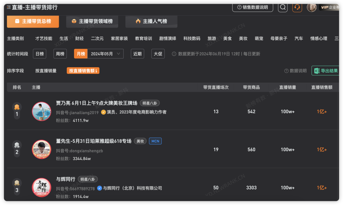Screen dimensions: 343x205
Task: Filter category 剧情演绎
Action: [168, 39]
